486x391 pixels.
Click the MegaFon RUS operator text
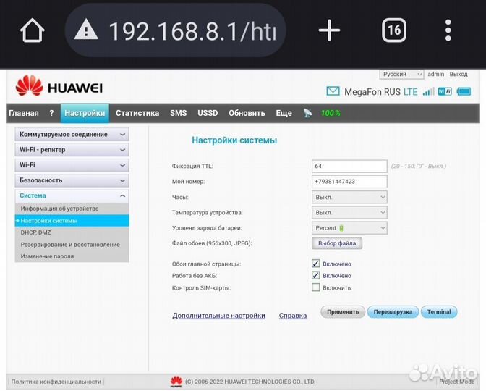pos(372,92)
